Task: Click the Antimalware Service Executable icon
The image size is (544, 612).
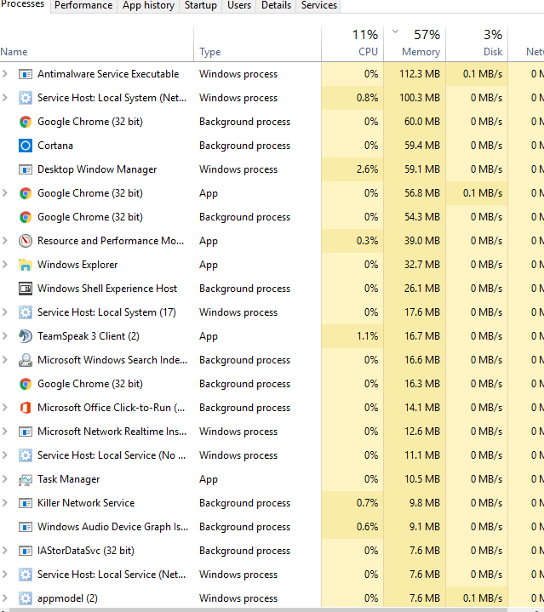Action: click(26, 74)
